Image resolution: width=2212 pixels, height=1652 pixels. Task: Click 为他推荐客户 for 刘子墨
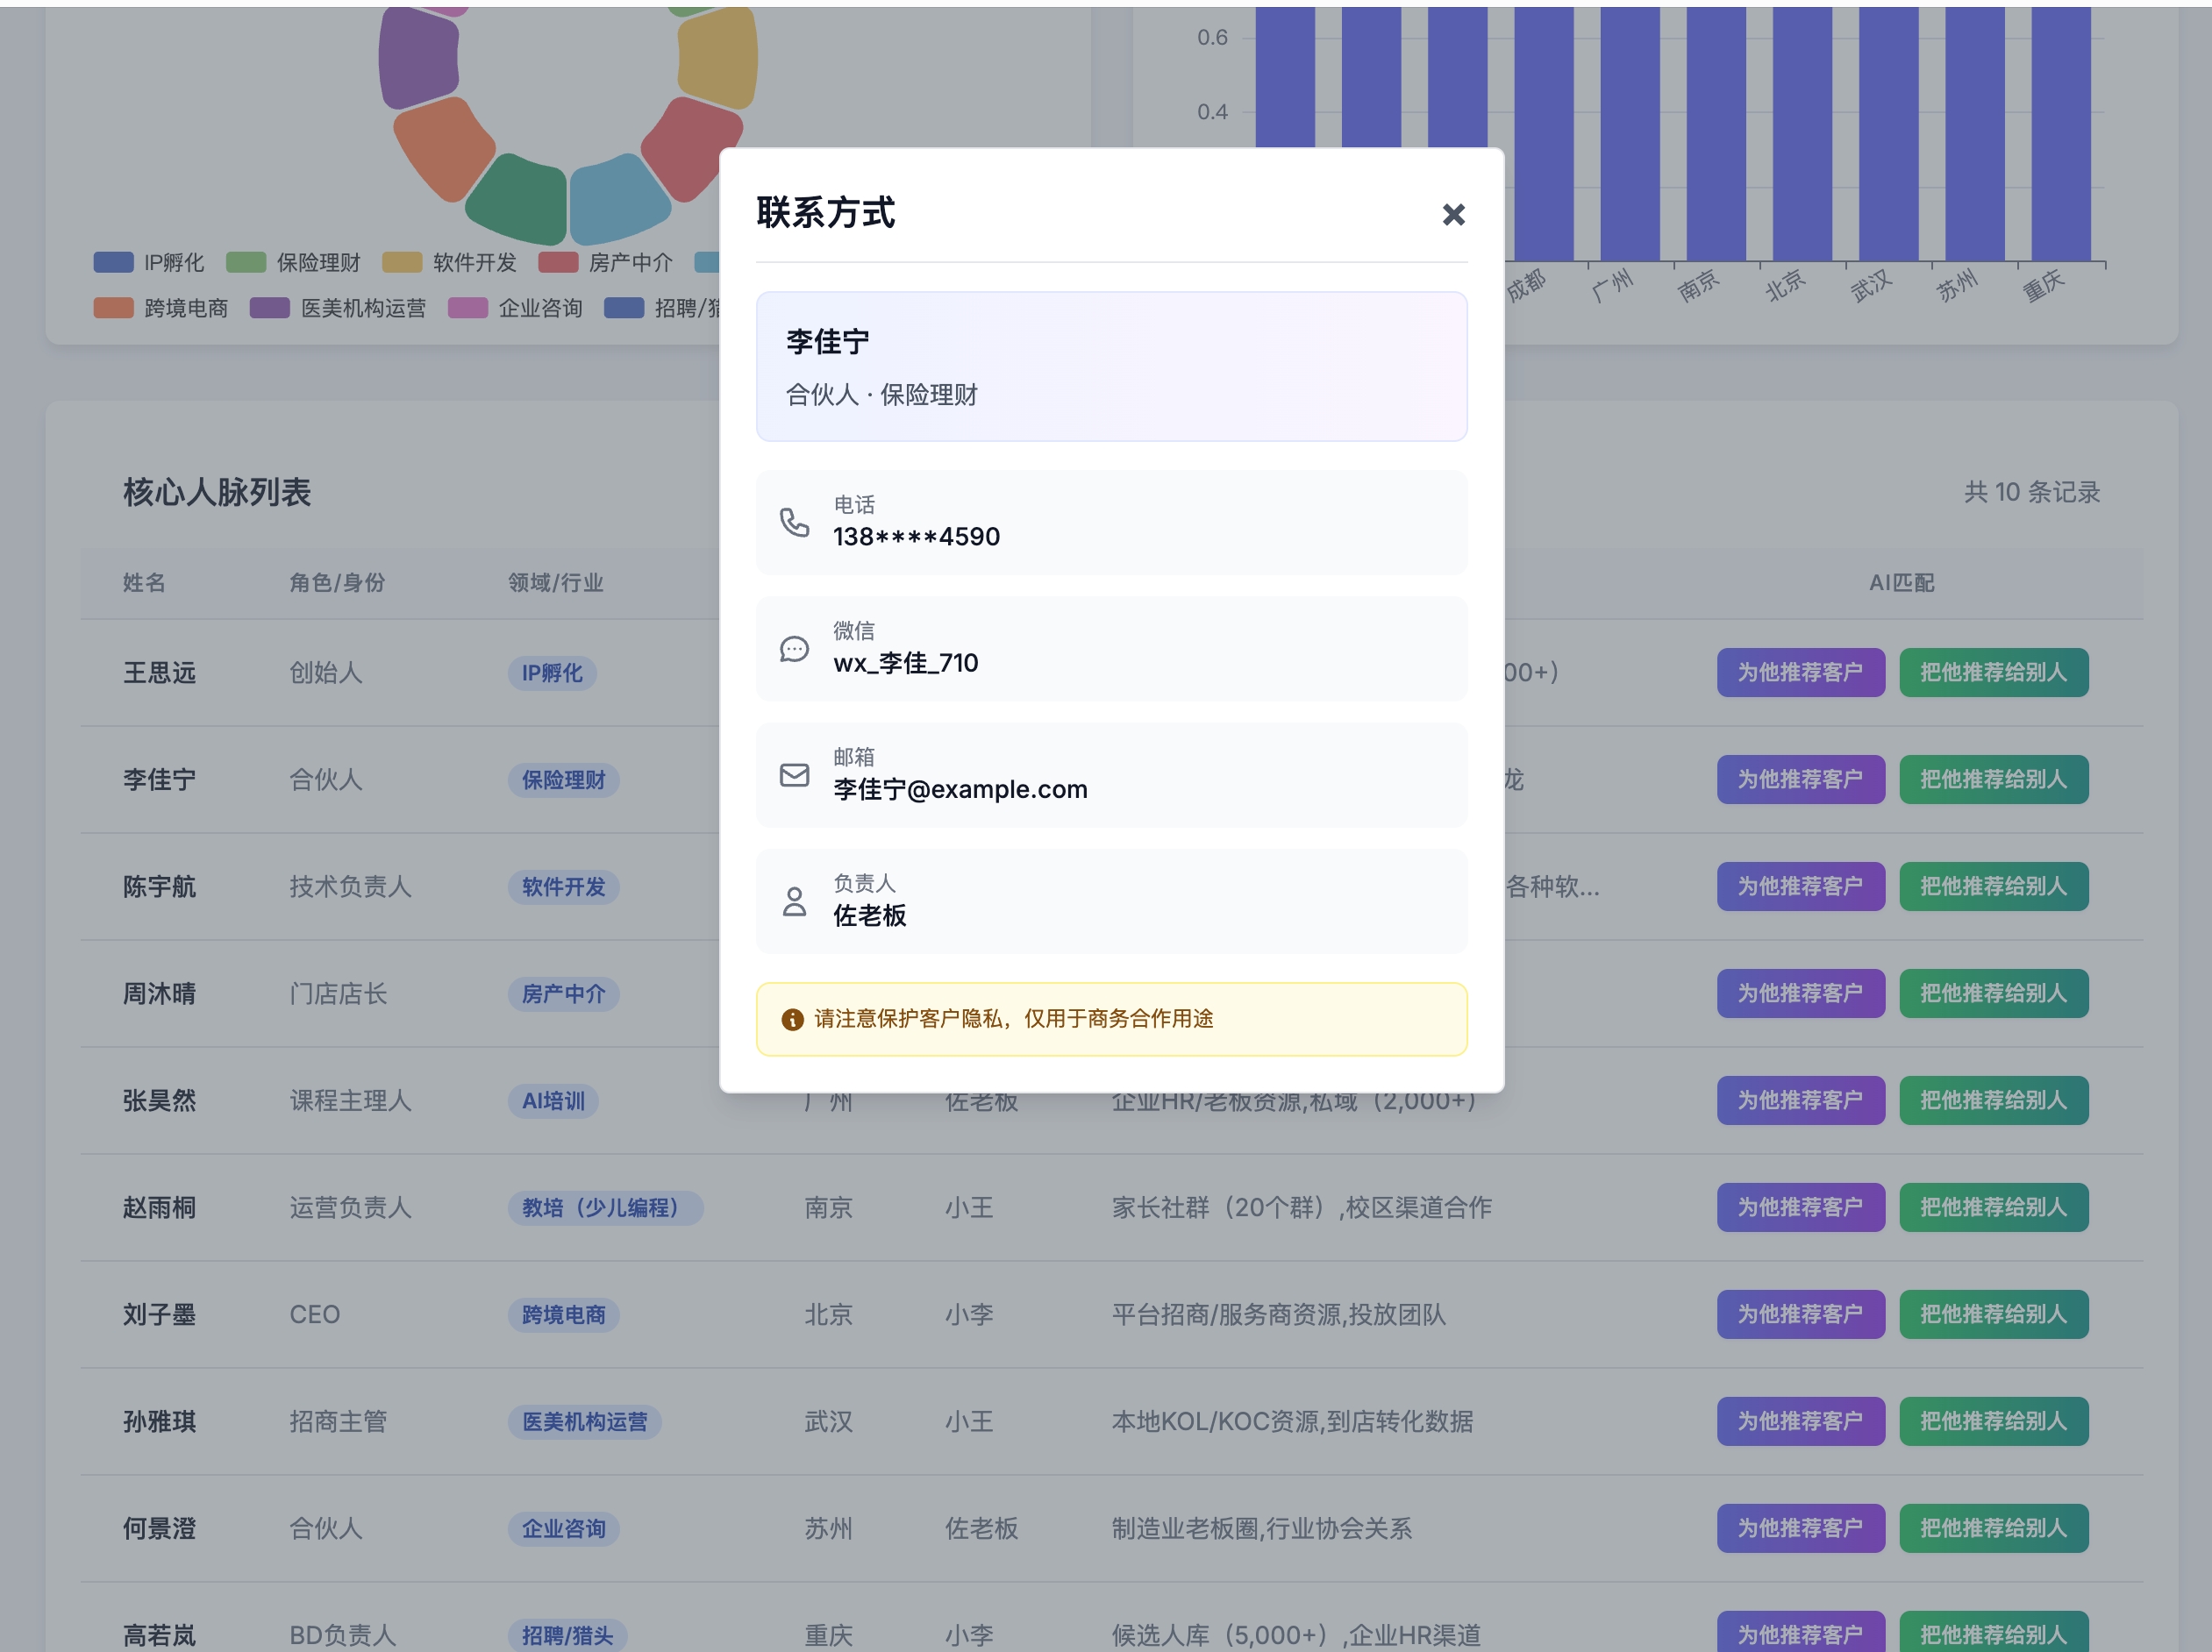point(1800,1314)
